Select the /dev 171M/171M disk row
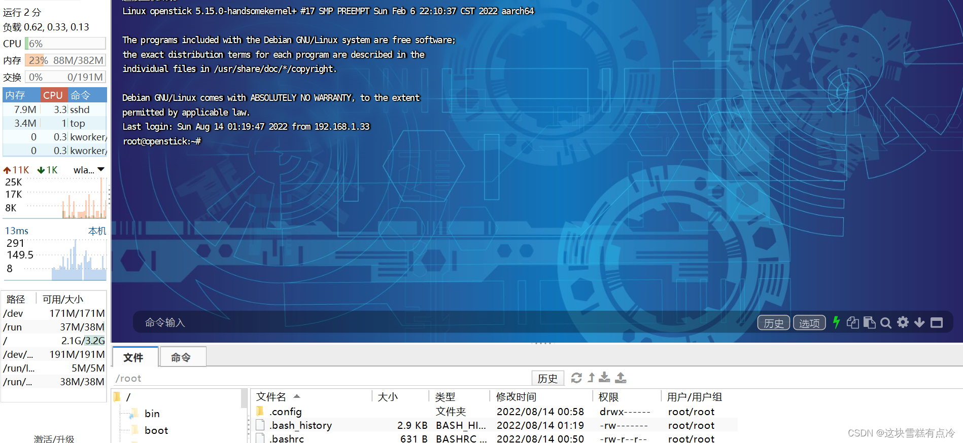This screenshot has height=443, width=963. pos(54,313)
